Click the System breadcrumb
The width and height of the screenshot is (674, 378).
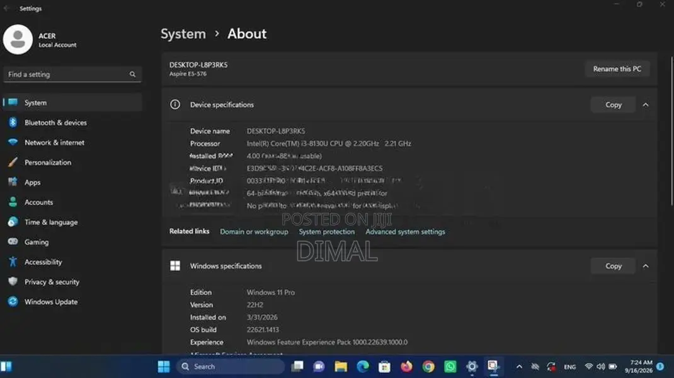[183, 34]
